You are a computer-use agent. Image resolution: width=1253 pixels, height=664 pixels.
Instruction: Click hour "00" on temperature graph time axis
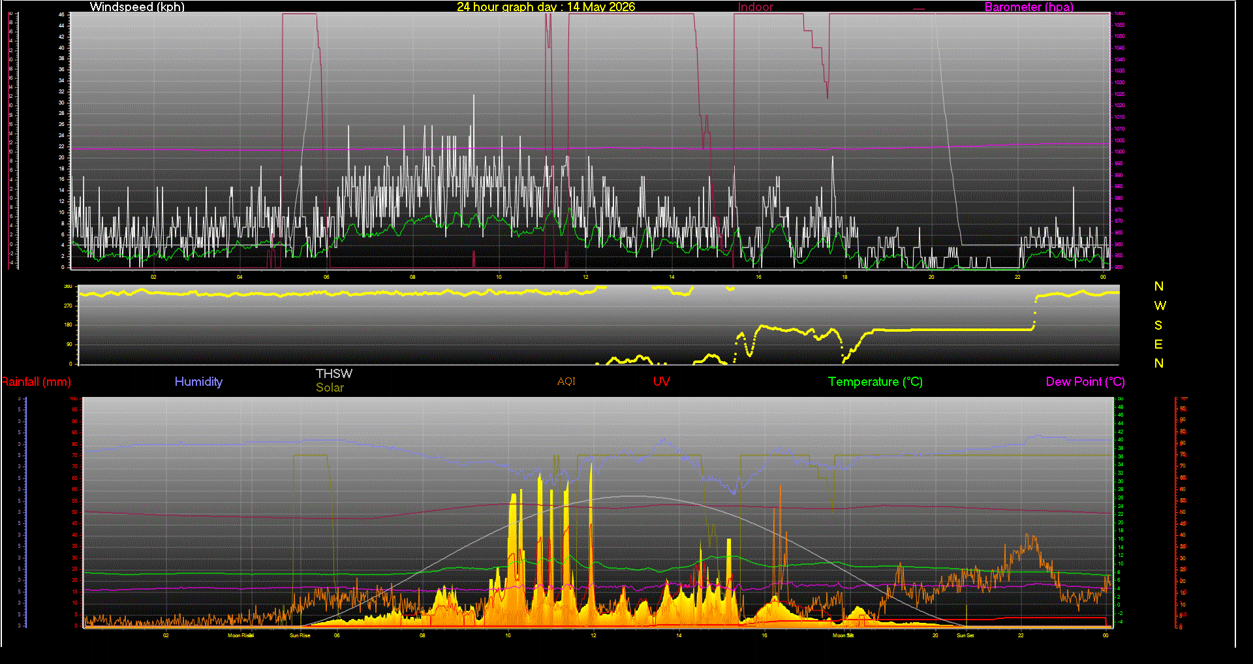pos(1106,635)
